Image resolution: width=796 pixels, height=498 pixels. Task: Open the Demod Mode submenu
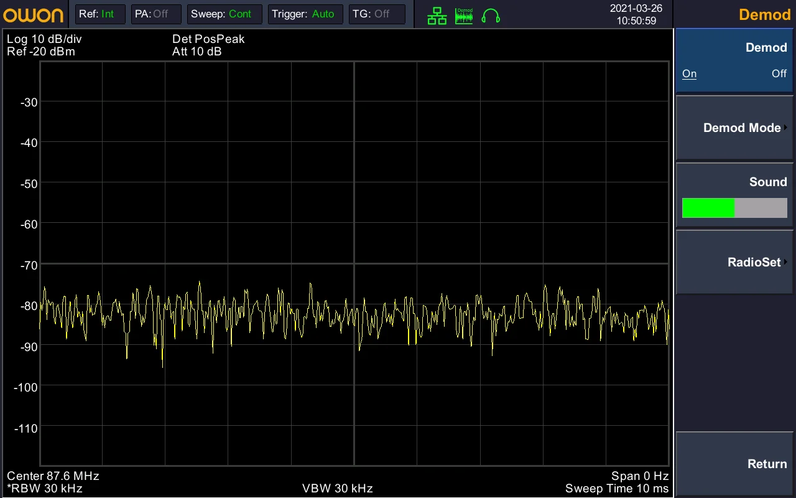734,128
